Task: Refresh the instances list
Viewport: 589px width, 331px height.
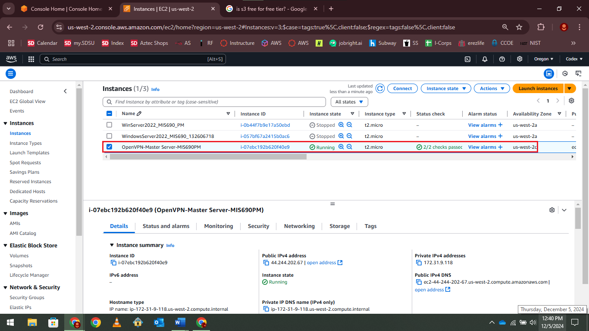Action: coord(380,88)
